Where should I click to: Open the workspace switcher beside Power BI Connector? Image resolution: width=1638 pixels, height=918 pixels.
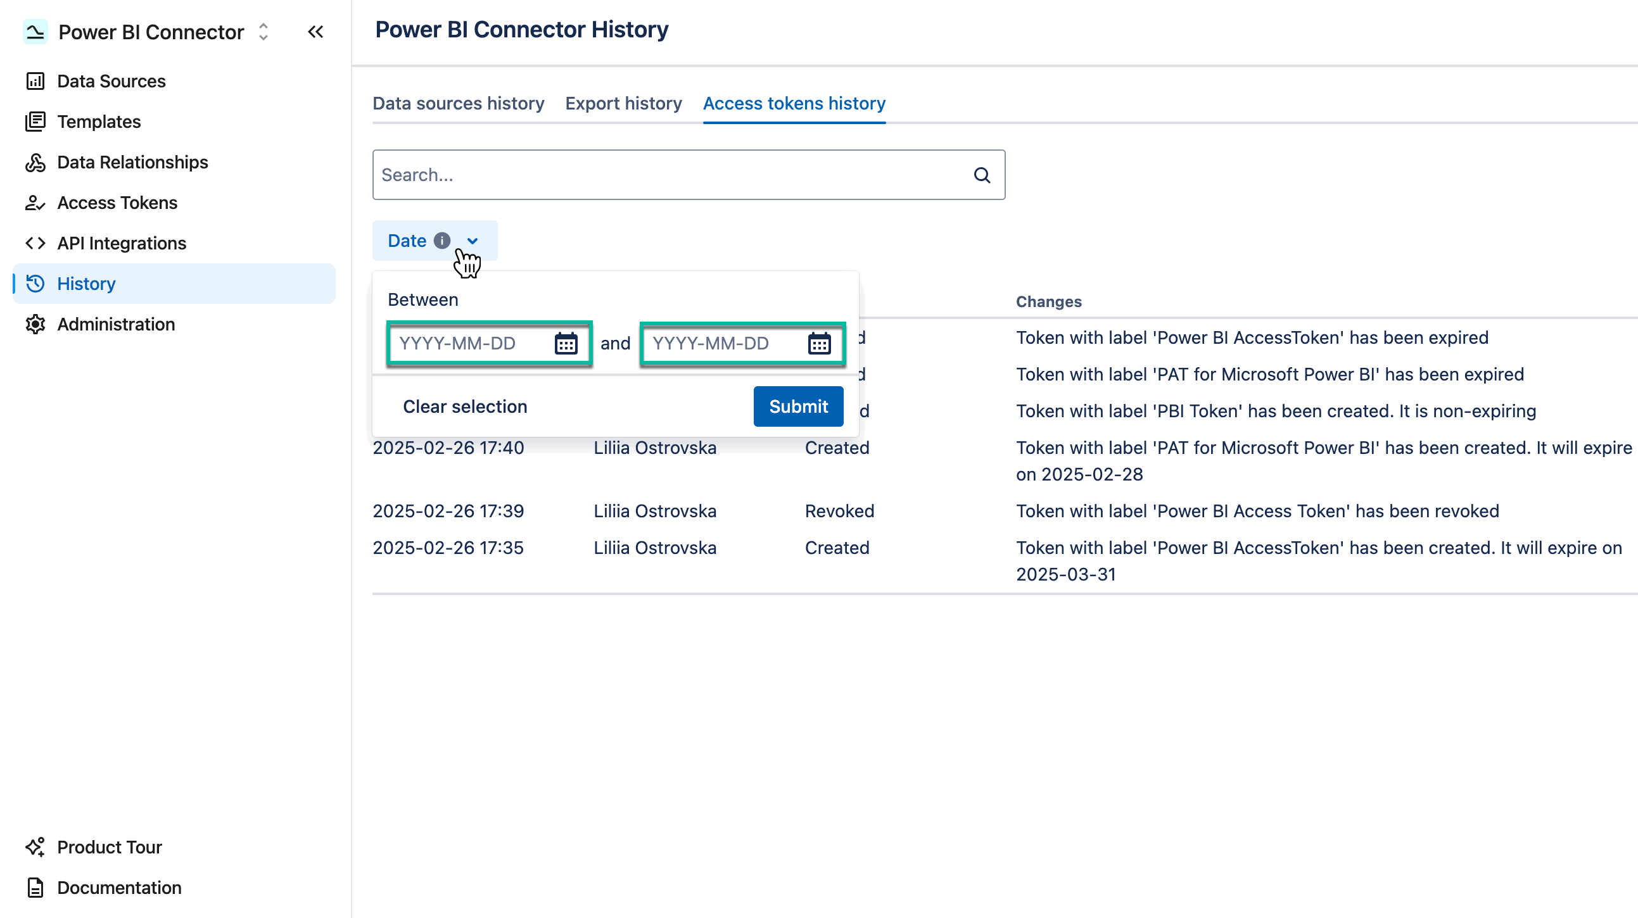click(263, 32)
